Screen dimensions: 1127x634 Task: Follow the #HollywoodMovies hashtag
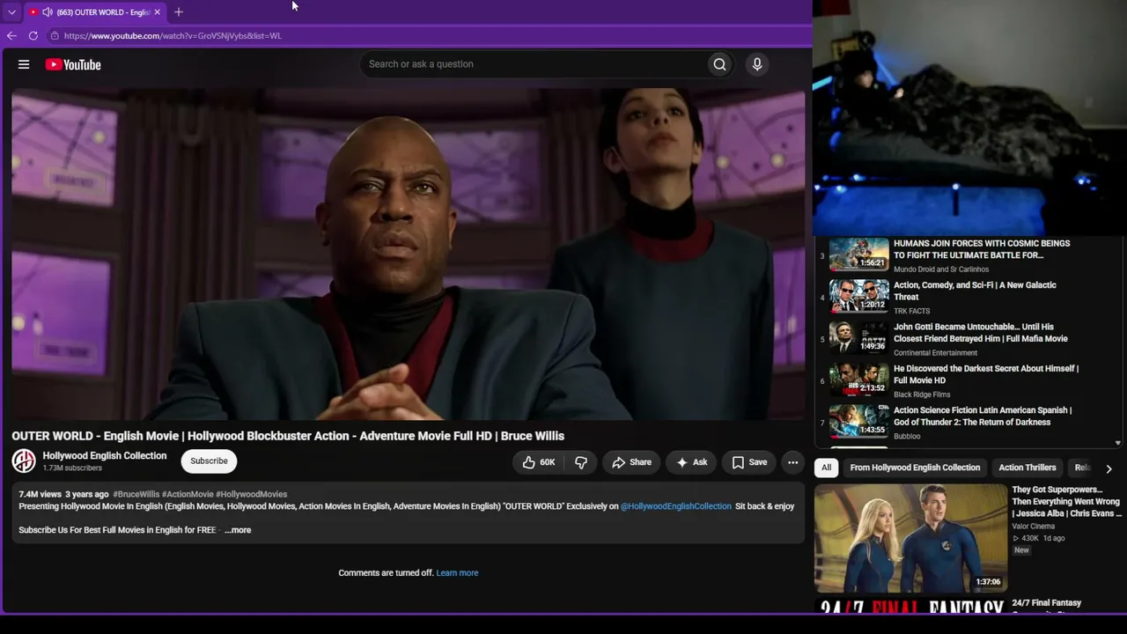click(x=252, y=495)
